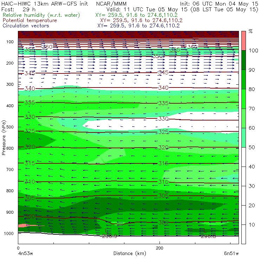Click the colorbar '70' label
This screenshot has height=260, width=260.
click(x=252, y=109)
